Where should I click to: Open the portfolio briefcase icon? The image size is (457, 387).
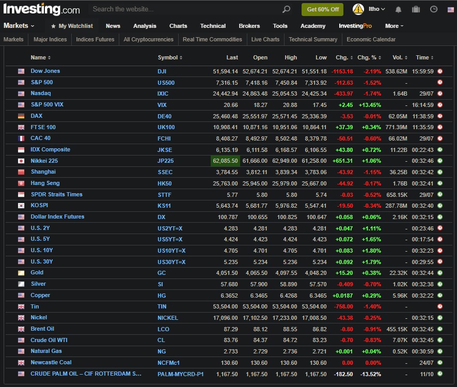pyautogui.click(x=416, y=9)
